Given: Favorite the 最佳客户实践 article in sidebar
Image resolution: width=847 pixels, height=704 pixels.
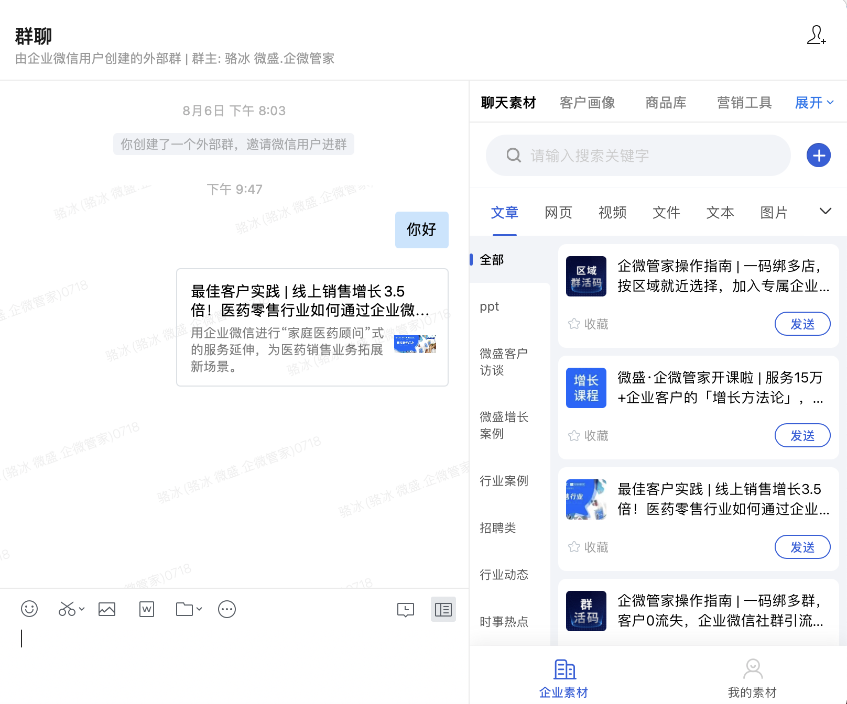Looking at the screenshot, I should pos(588,547).
